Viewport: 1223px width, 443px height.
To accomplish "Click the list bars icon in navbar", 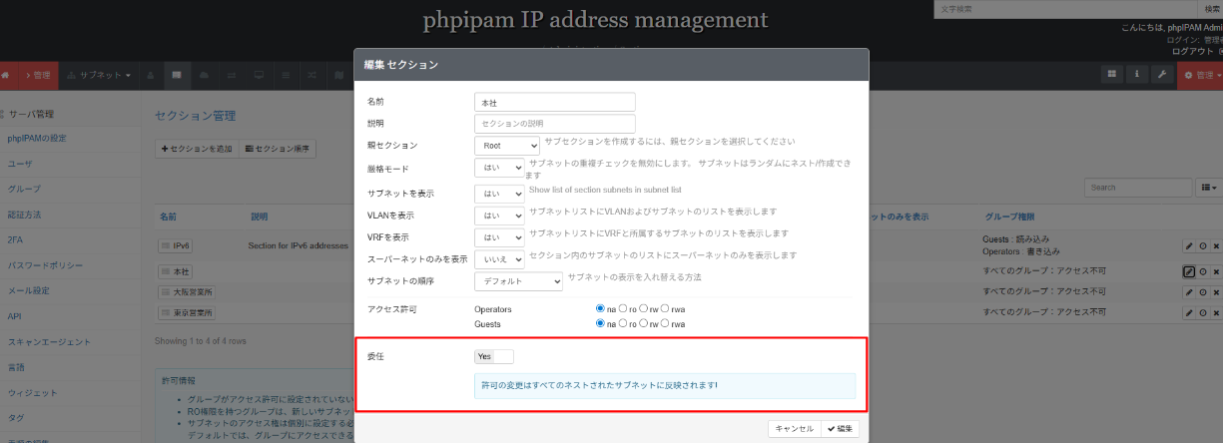I will (x=286, y=75).
